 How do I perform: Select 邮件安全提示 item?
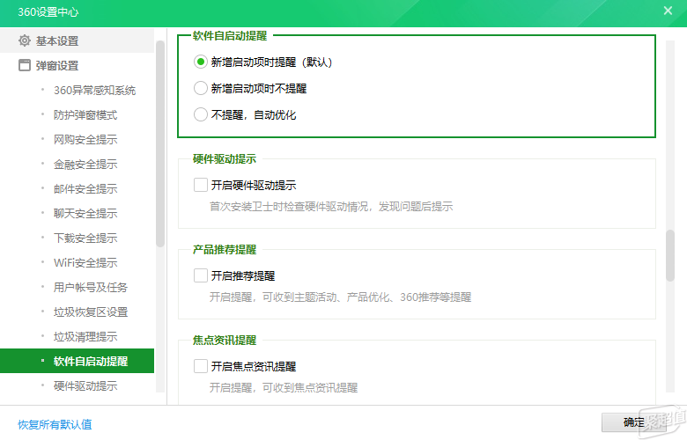tap(85, 188)
